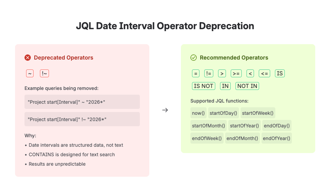Select the !~ operator badge
Viewport: 333px width, 185px height.
(44, 73)
